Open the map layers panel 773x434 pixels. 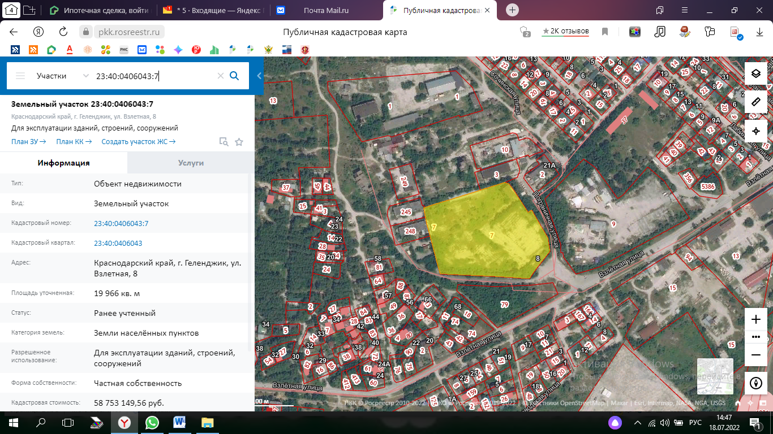755,73
